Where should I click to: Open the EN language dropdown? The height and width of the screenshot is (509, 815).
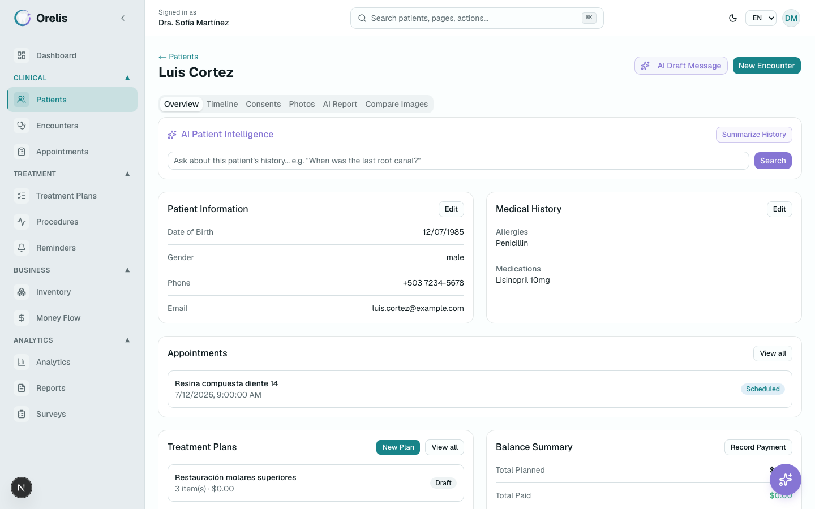tap(761, 18)
